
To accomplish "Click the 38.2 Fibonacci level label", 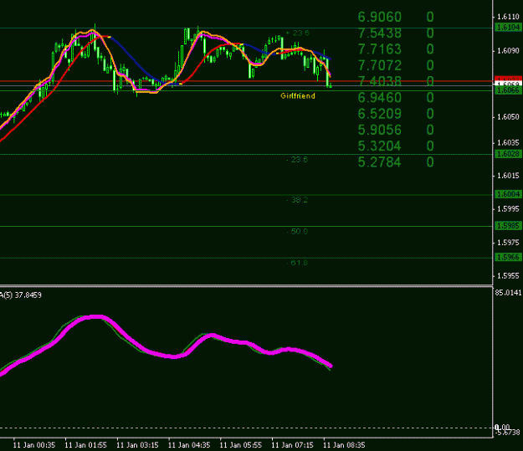I will (297, 200).
